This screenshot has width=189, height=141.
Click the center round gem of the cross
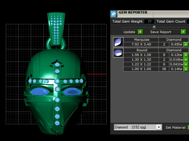pos(57,81)
